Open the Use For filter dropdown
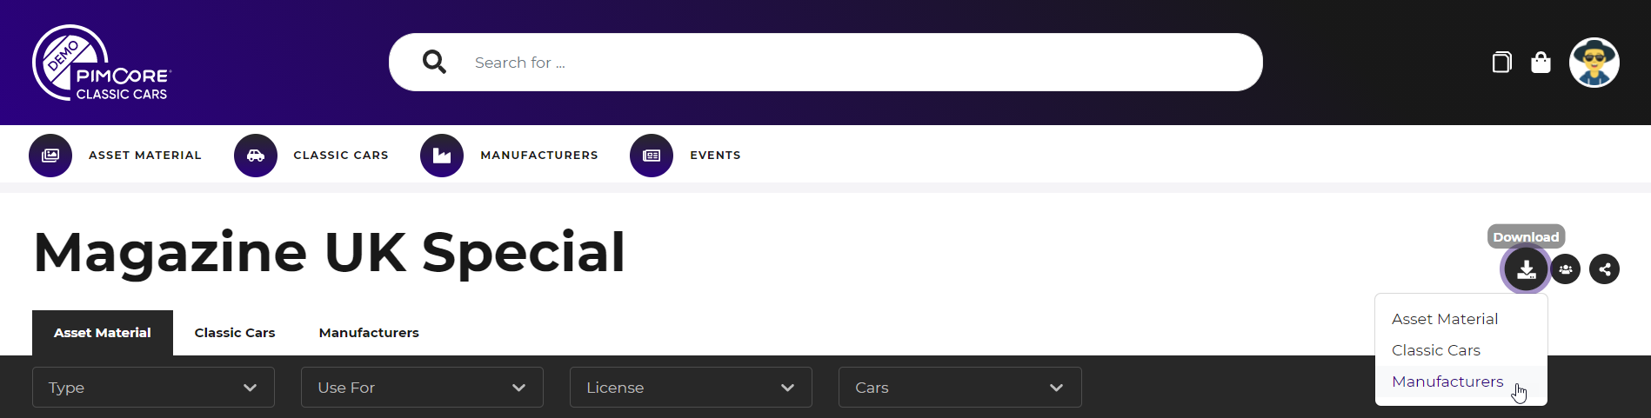The image size is (1651, 418). [422, 388]
